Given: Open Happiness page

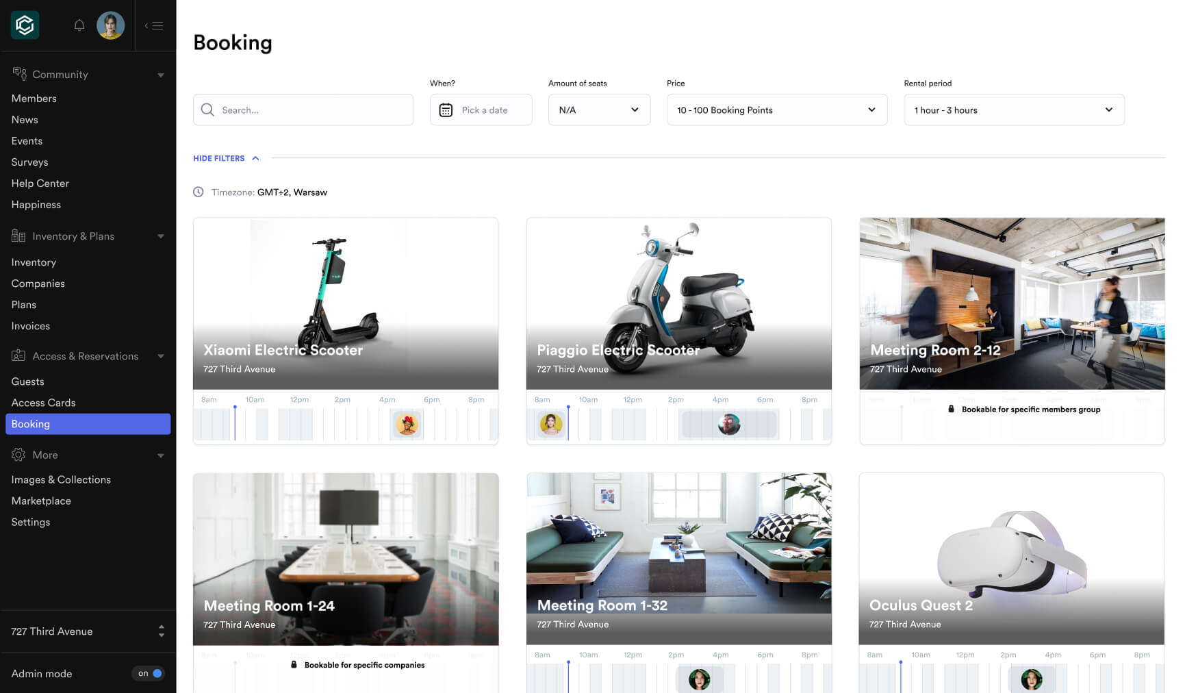Looking at the screenshot, I should 36,204.
